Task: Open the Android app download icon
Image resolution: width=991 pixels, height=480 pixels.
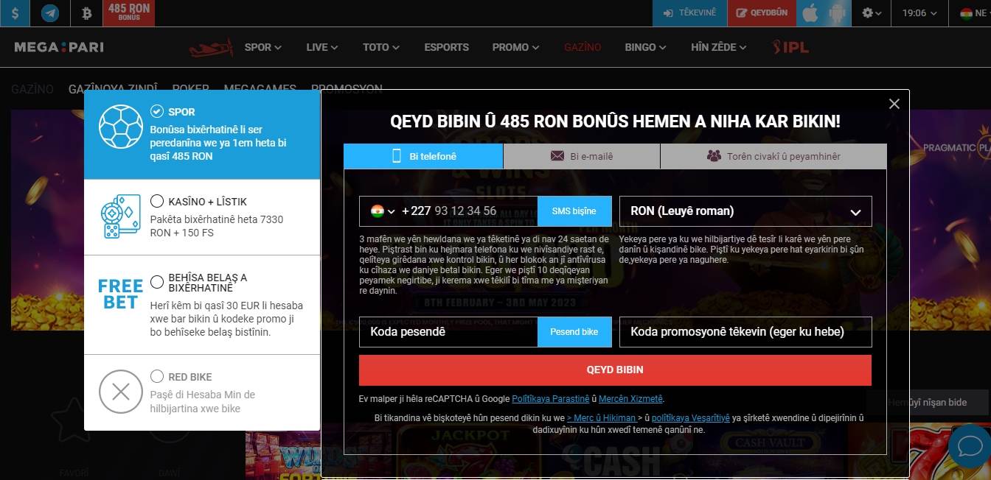Action: click(x=837, y=13)
